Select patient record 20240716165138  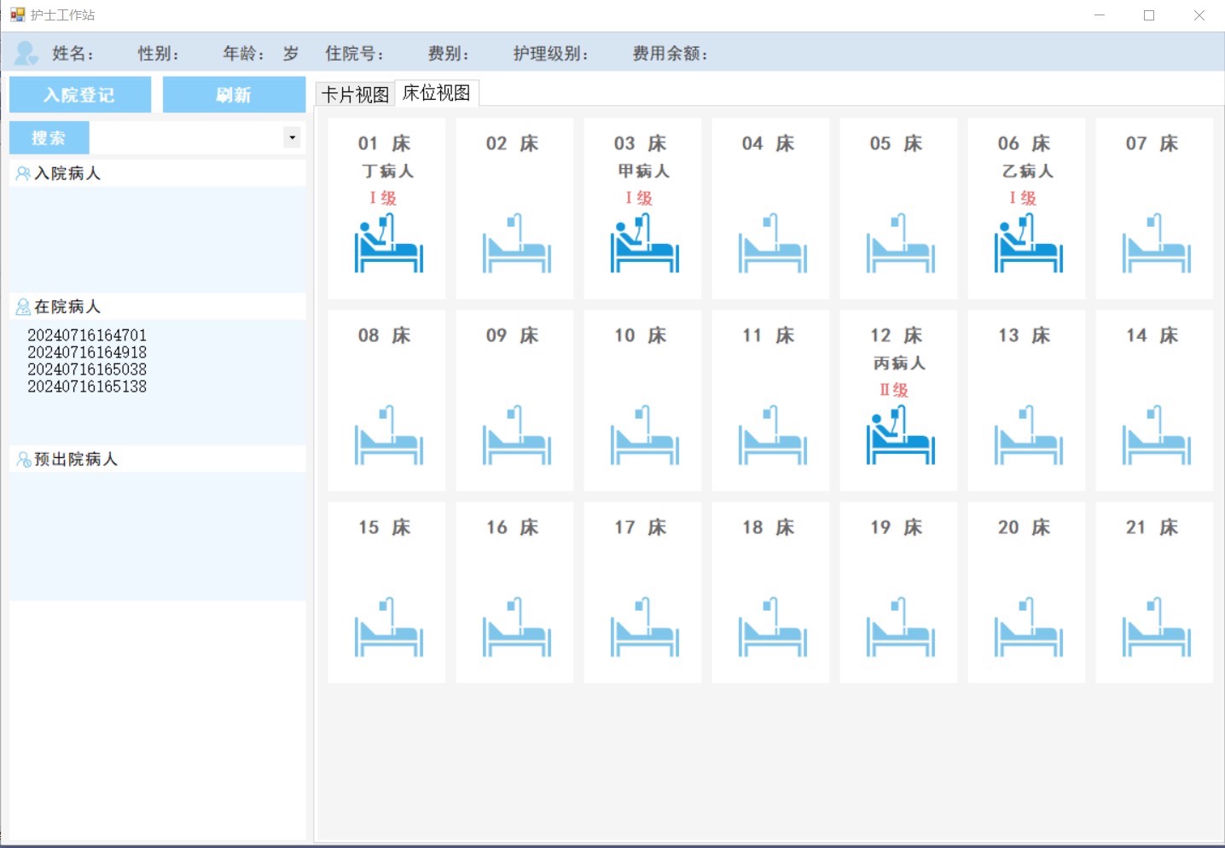tap(87, 386)
